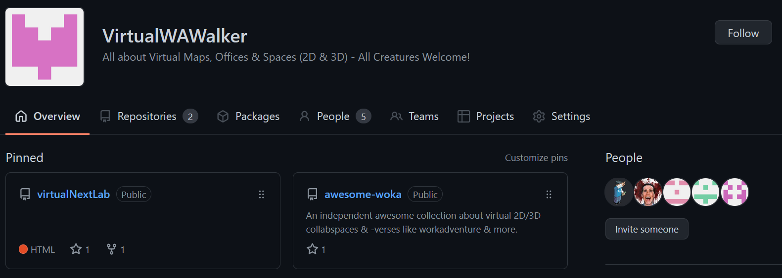The height and width of the screenshot is (278, 782).
Task: View forks of virtualNextLab
Action: point(116,249)
